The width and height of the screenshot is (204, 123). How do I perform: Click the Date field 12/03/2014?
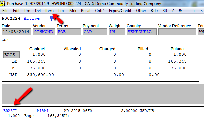pyautogui.click(x=16, y=32)
